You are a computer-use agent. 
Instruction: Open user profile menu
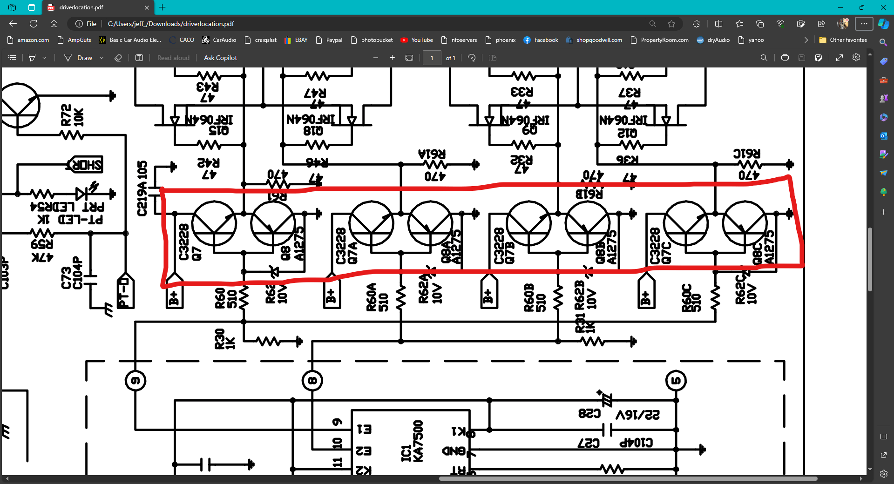coord(843,24)
